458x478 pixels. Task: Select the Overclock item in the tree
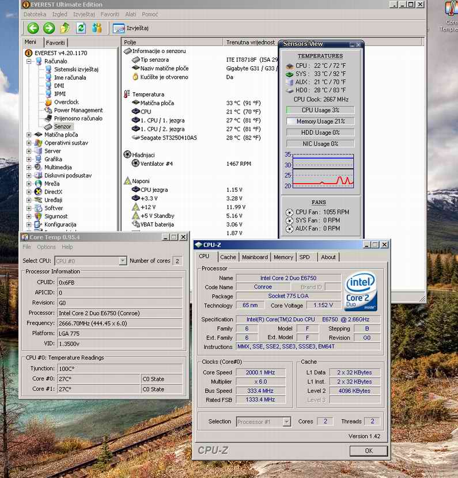66,102
